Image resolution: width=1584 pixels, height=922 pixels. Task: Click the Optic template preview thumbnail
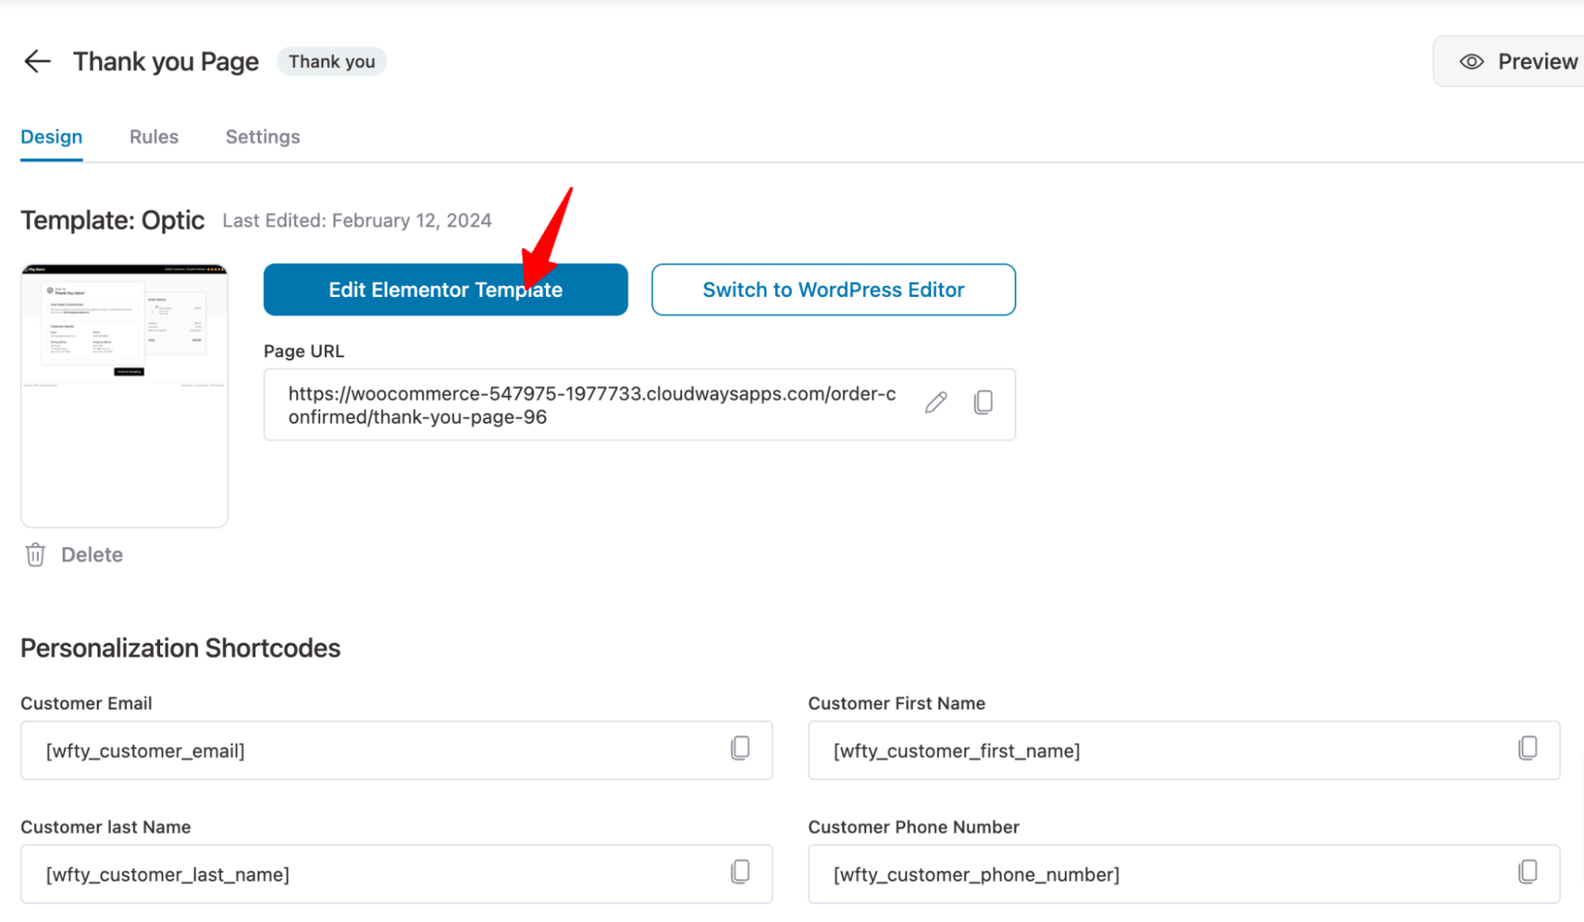[124, 394]
